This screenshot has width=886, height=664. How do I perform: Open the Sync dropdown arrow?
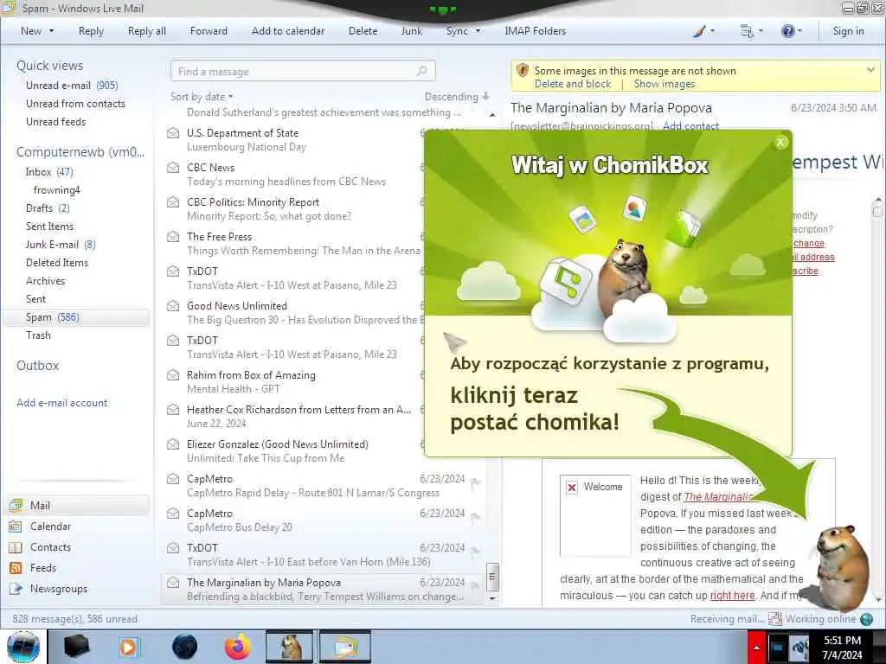[478, 31]
